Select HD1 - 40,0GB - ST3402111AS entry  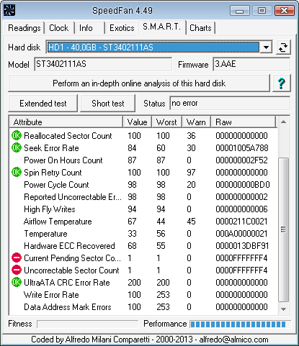pyautogui.click(x=153, y=47)
